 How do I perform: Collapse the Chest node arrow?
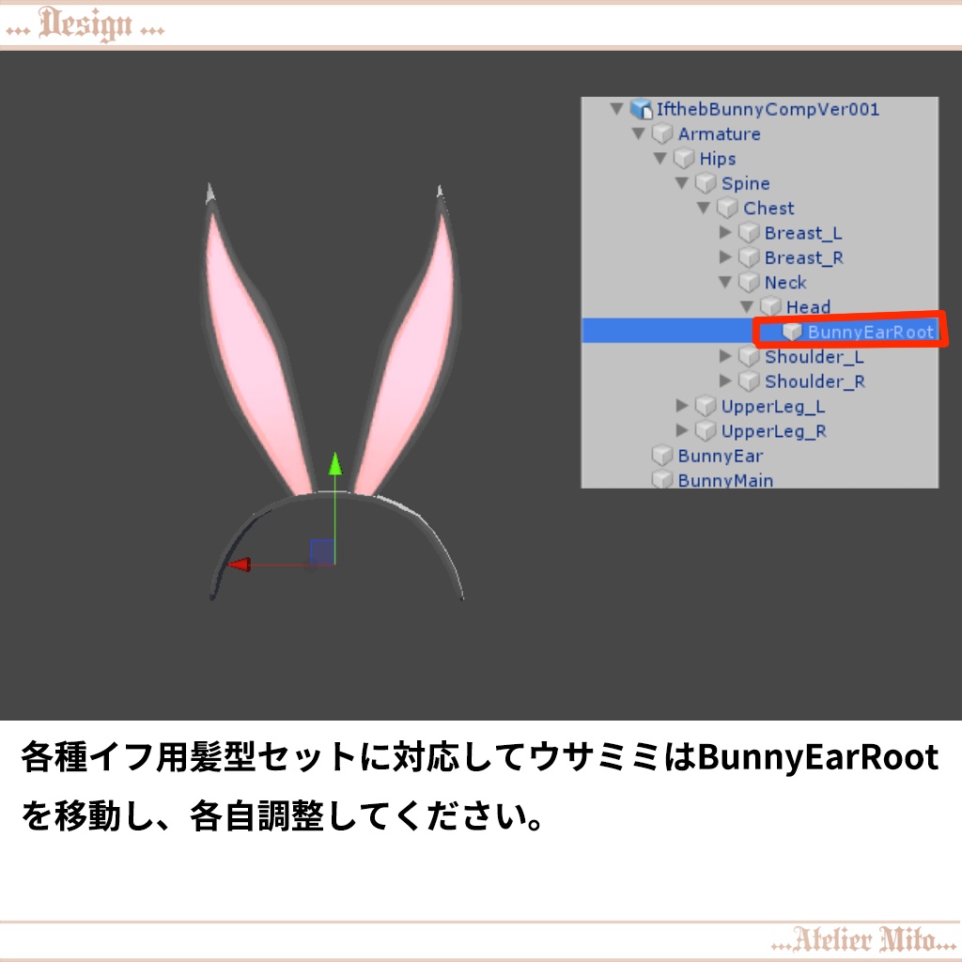(704, 208)
